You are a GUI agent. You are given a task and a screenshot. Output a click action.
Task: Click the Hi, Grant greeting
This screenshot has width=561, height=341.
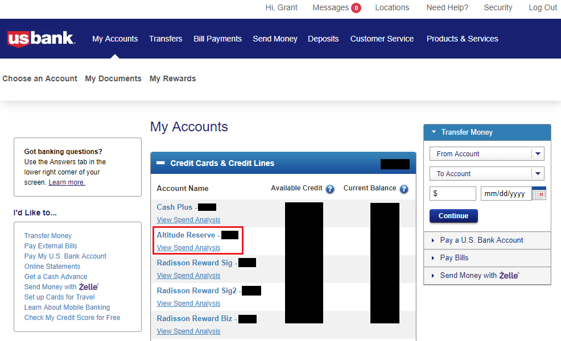[x=281, y=7]
